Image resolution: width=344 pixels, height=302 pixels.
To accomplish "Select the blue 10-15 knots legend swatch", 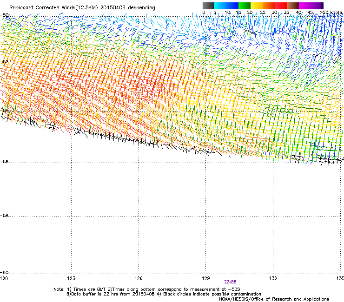I will pos(232,6).
